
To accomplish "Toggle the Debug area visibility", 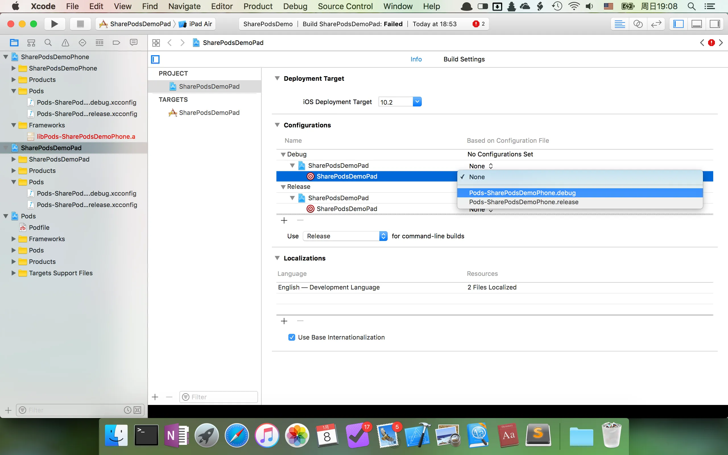I will (x=696, y=24).
